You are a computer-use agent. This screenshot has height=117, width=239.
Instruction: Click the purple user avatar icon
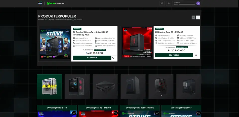coord(198,3)
